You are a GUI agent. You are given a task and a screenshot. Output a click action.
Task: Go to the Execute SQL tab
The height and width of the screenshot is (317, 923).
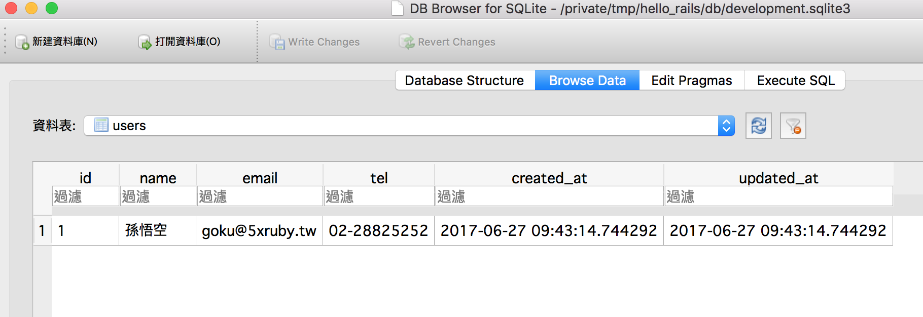(795, 81)
